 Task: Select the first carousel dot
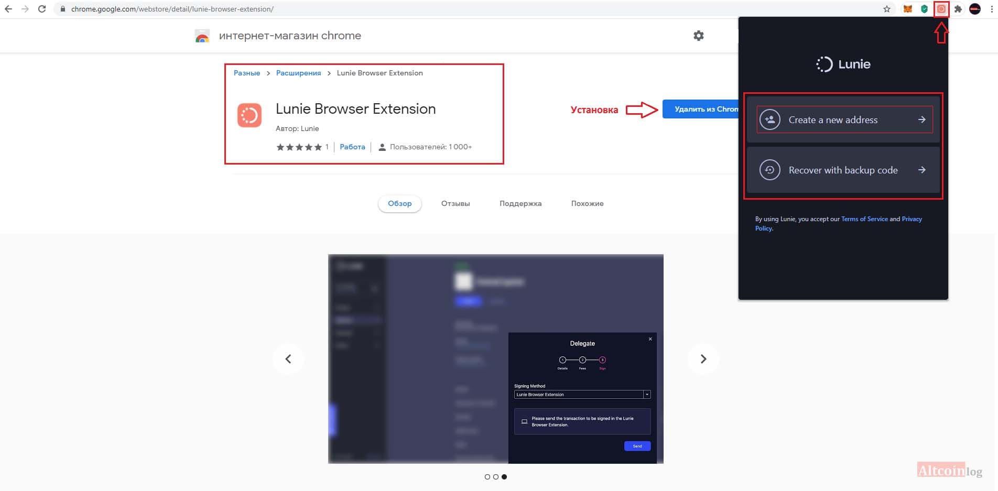487,477
